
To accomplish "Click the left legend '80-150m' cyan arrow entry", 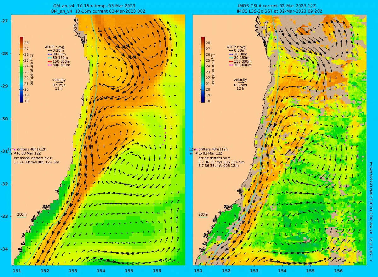I will [58, 58].
